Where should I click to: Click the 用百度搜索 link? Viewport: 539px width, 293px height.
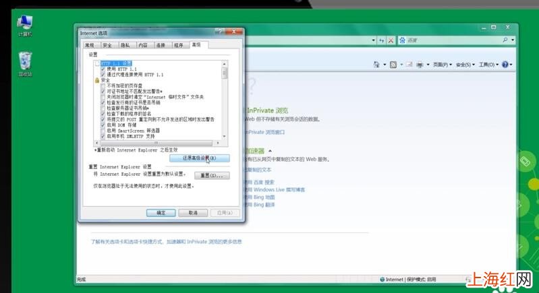259,182
